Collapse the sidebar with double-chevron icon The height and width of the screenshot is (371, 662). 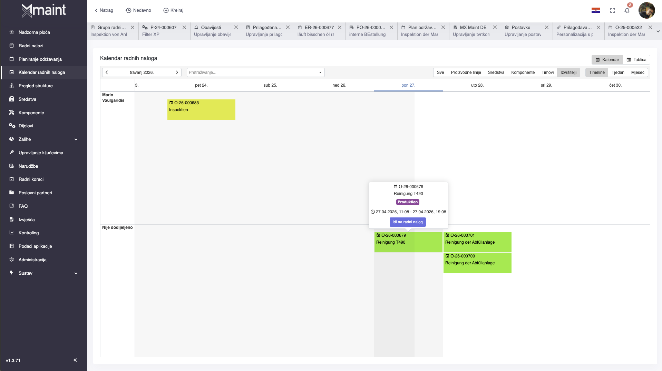[x=75, y=360]
